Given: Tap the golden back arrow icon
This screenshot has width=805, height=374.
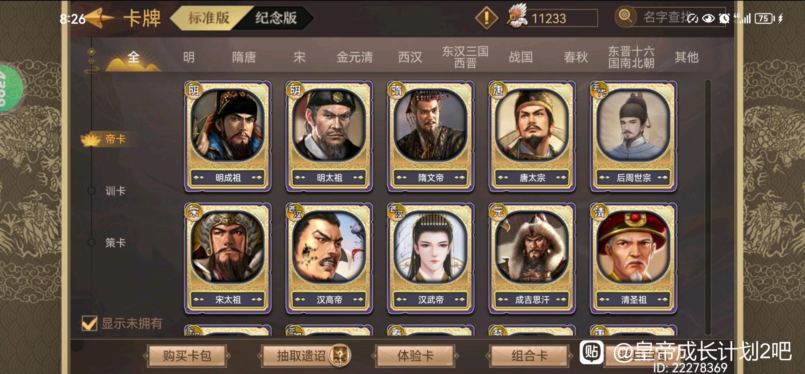Looking at the screenshot, I should (x=99, y=18).
